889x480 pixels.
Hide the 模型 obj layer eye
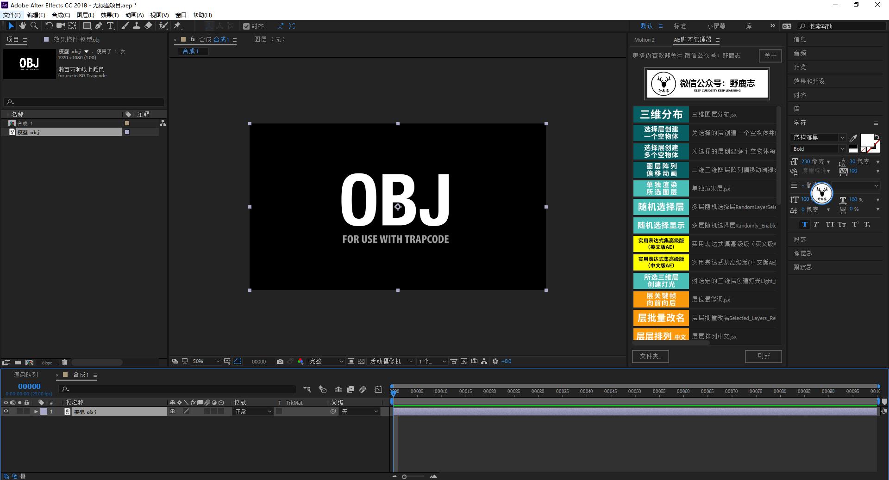6,412
